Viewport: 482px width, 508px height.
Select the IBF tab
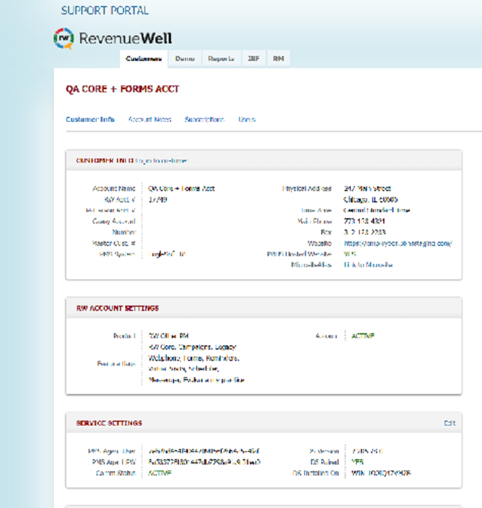point(254,59)
